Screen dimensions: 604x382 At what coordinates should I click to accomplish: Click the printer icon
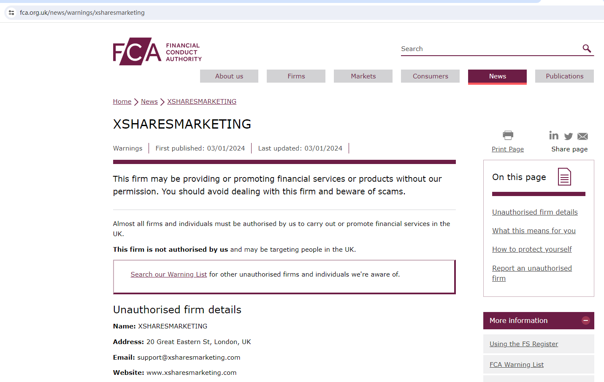(508, 135)
